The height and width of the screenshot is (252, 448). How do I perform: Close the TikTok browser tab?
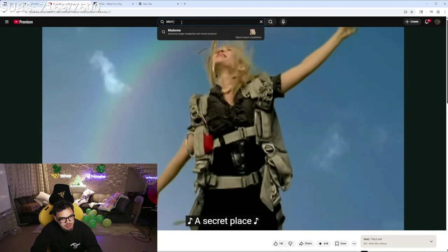pyautogui.click(x=133, y=4)
